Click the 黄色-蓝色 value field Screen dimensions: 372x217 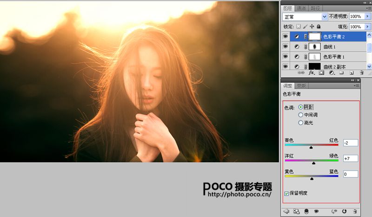[x=351, y=174]
